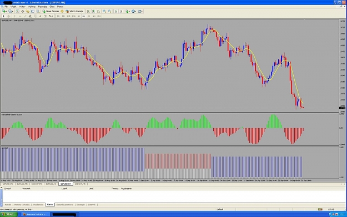
Task: Open the Strategy Tester icon
Action: pyautogui.click(x=38, y=11)
